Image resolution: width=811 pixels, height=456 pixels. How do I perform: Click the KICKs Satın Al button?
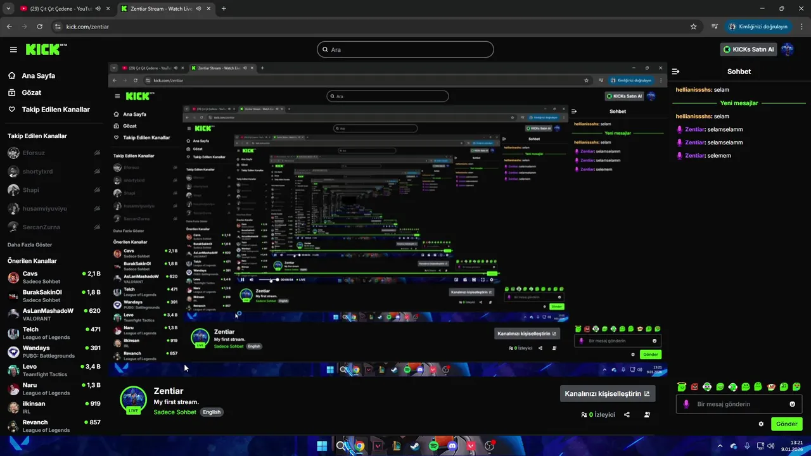pyautogui.click(x=748, y=49)
